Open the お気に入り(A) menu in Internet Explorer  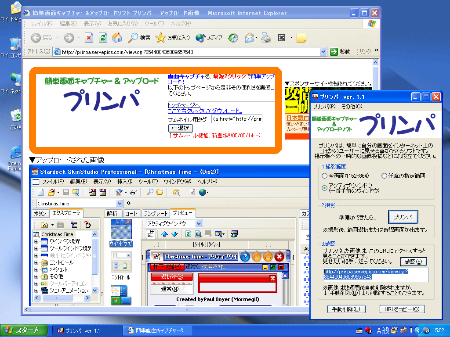123,24
